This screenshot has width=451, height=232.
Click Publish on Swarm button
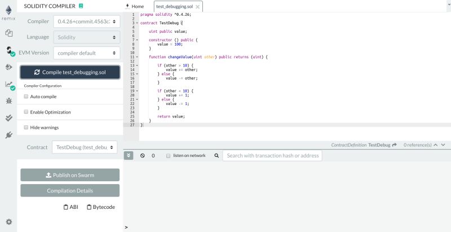coord(70,175)
